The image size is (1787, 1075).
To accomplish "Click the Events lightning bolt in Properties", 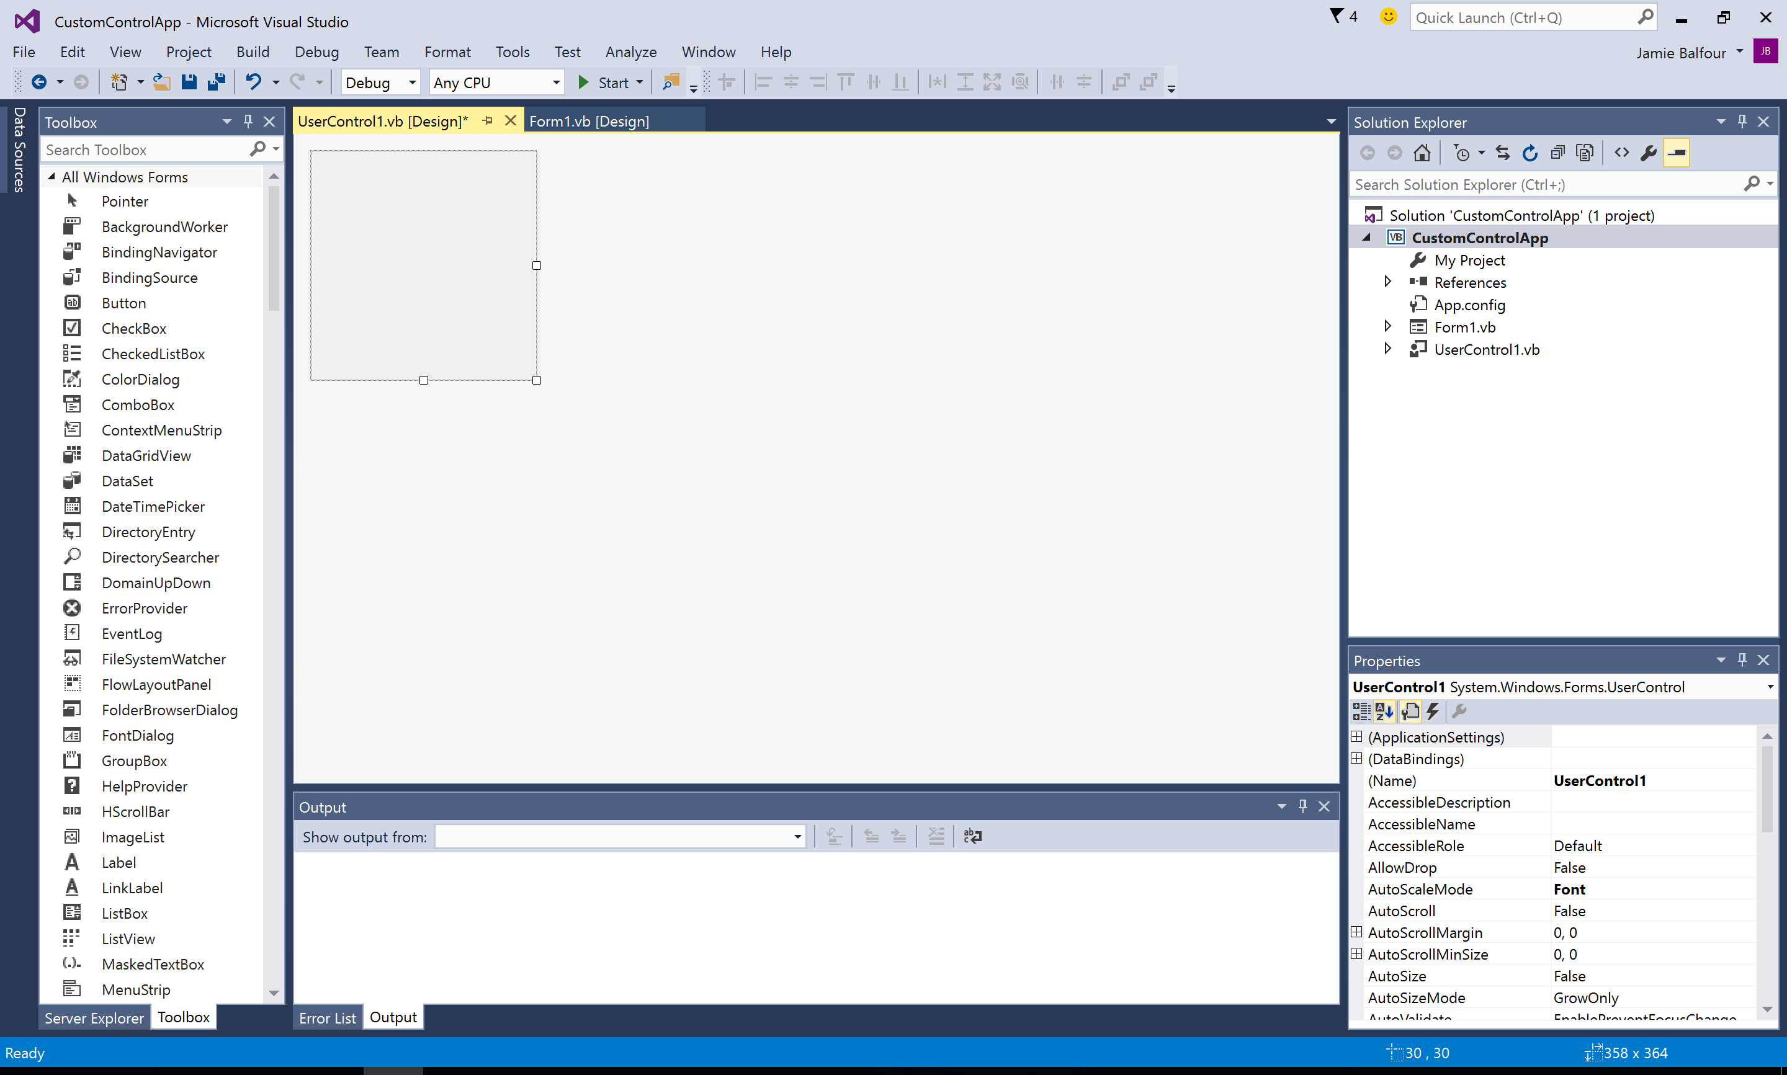I will click(x=1433, y=711).
